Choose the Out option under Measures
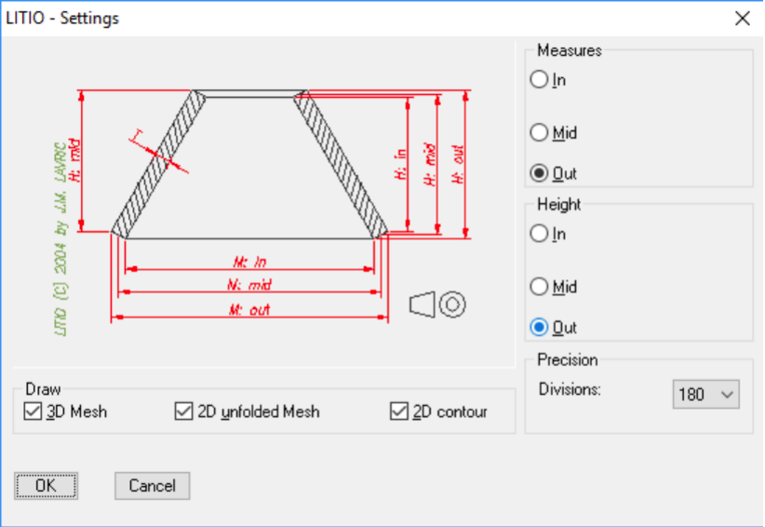 pos(539,173)
